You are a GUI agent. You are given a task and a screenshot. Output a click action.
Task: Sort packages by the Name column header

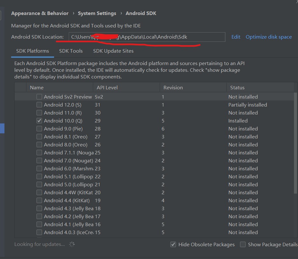pos(37,87)
